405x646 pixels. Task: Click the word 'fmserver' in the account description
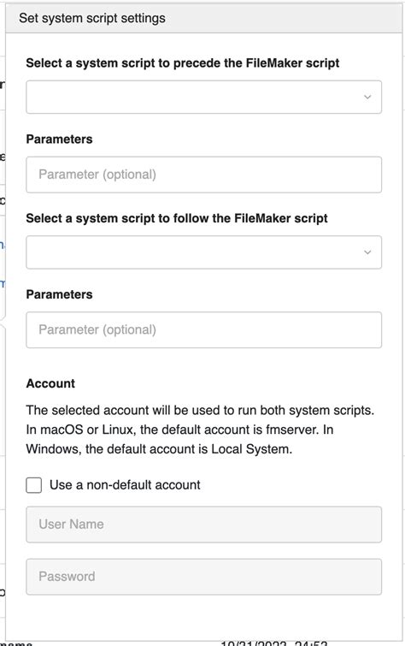coord(292,430)
